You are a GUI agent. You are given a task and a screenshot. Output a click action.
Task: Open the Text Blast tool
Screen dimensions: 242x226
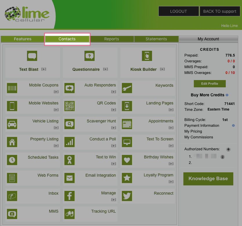pyautogui.click(x=32, y=56)
